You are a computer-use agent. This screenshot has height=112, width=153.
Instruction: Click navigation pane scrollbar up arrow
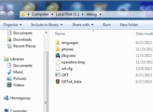click(46, 33)
